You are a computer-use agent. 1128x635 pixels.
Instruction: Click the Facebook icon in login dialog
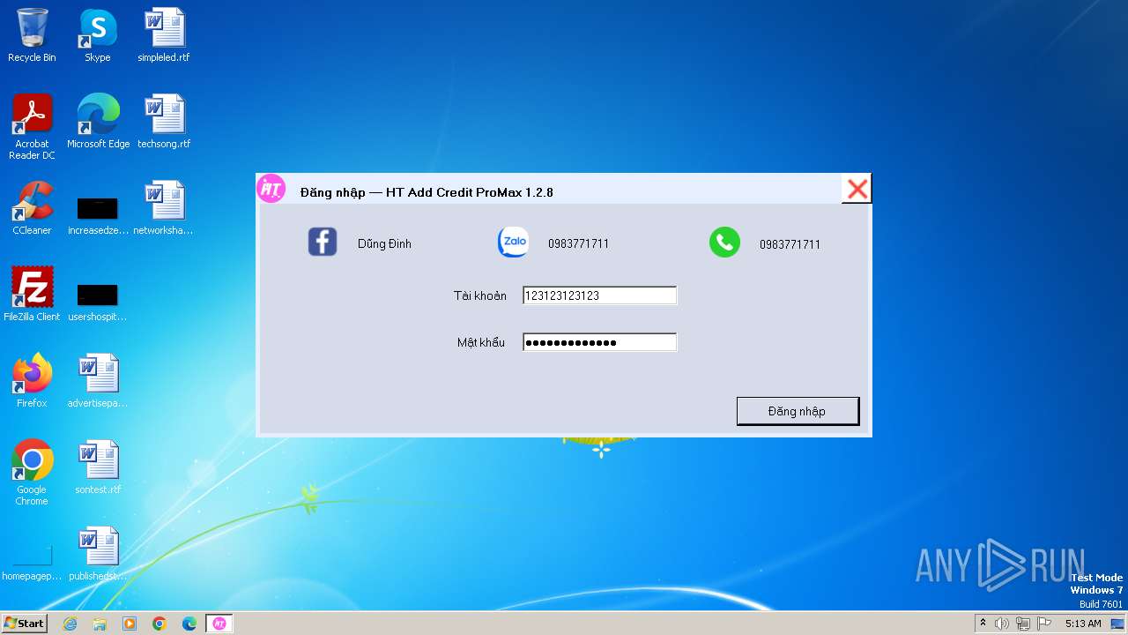pos(323,242)
